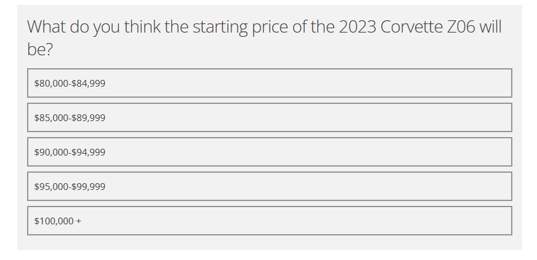This screenshot has width=537, height=260.
Task: Click the '$100,000 +' label text
Action: pyautogui.click(x=57, y=221)
